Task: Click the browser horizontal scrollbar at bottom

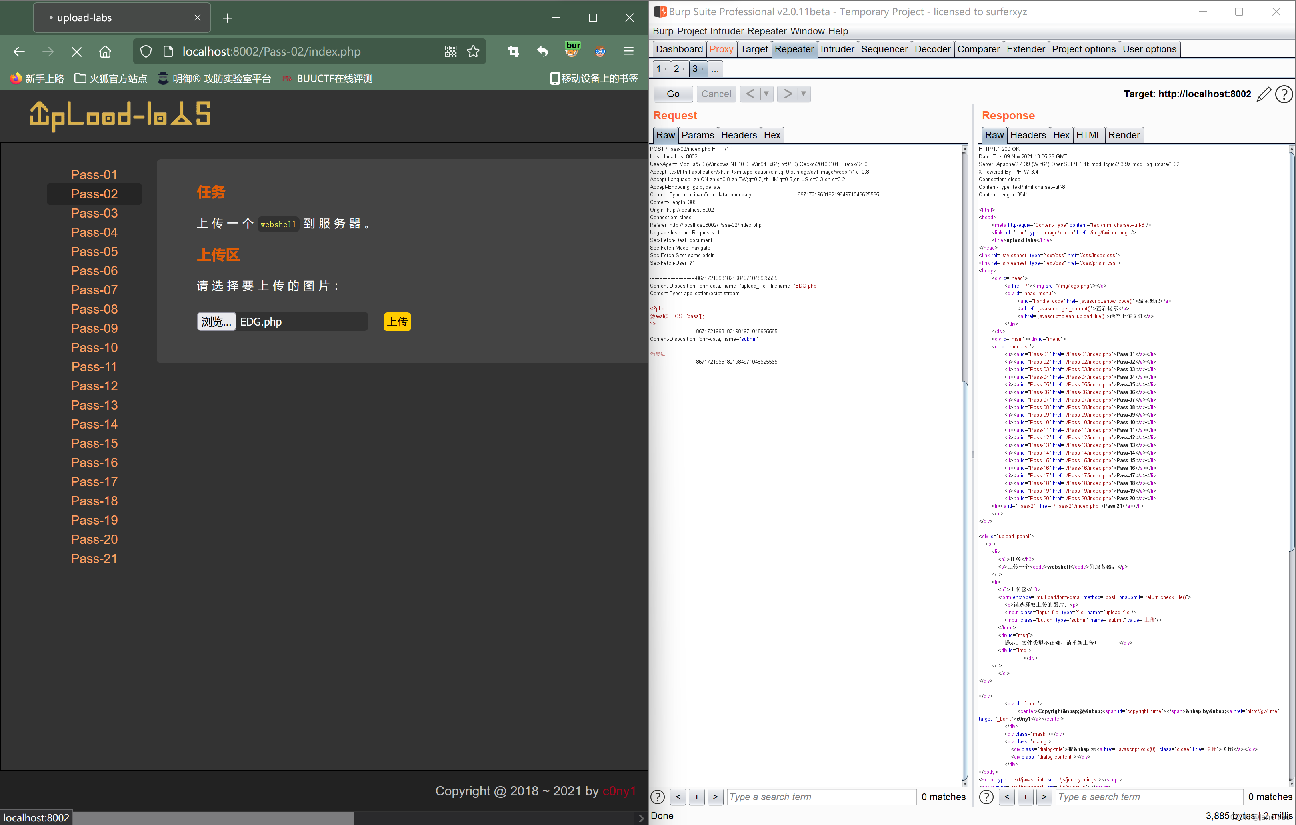Action: 215,818
